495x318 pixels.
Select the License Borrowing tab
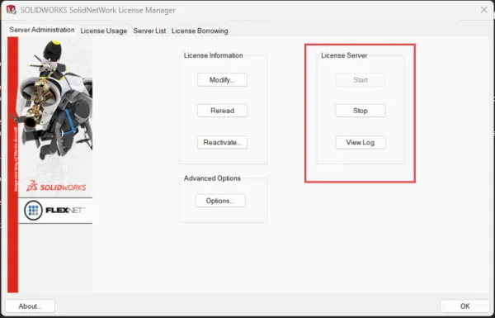200,31
